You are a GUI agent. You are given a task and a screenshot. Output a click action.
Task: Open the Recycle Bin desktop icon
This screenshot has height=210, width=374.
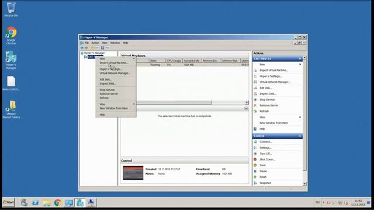11,9
